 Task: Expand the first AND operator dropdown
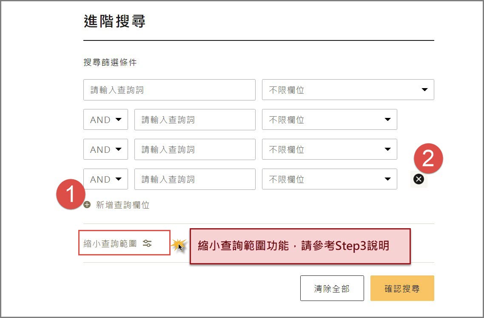click(x=105, y=120)
